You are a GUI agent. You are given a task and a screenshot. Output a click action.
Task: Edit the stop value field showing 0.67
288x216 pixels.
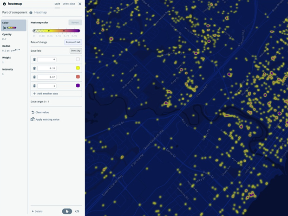(47, 77)
